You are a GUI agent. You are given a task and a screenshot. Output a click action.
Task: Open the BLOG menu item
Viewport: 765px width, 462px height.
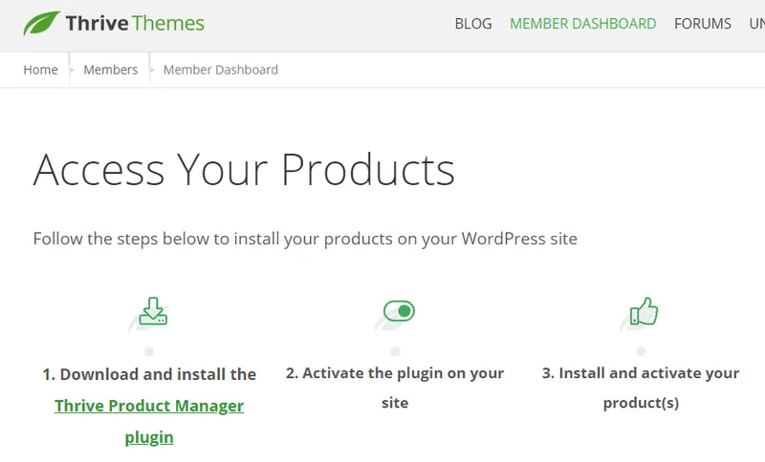(x=472, y=23)
